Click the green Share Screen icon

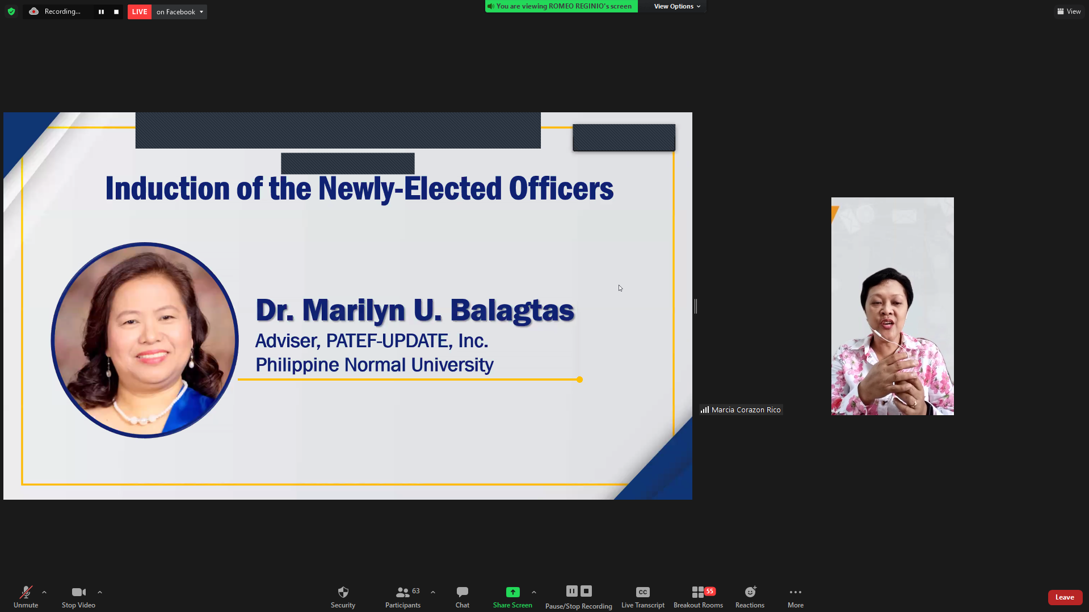click(512, 592)
